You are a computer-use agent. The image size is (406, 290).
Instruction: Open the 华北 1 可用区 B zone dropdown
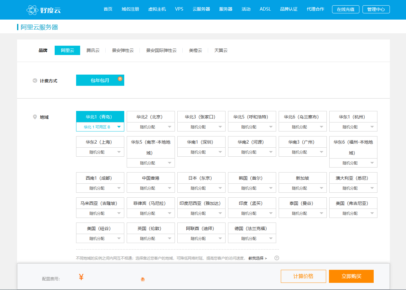tap(100, 127)
